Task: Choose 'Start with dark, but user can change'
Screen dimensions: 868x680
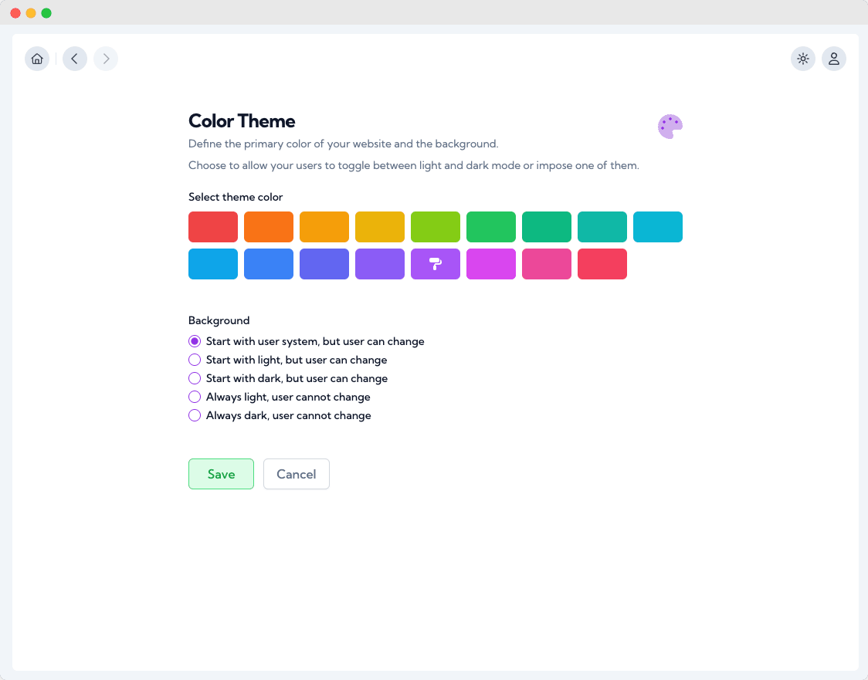Action: [x=195, y=378]
